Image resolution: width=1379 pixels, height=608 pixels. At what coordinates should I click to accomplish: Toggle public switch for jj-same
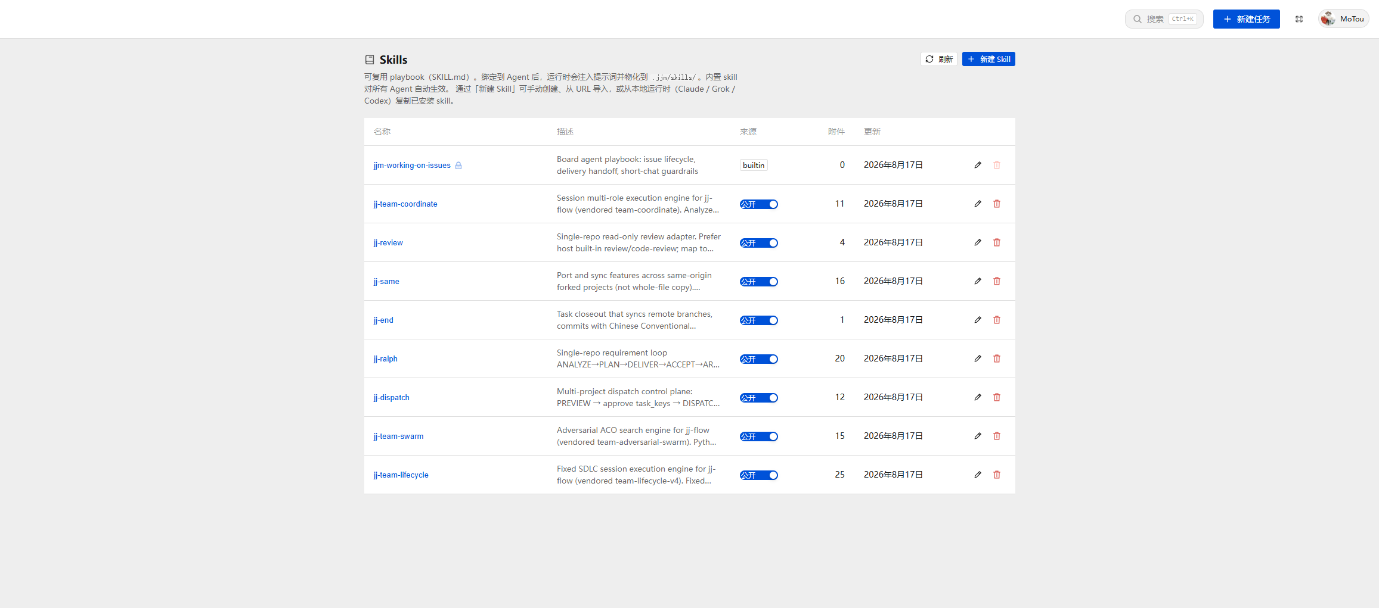tap(759, 282)
